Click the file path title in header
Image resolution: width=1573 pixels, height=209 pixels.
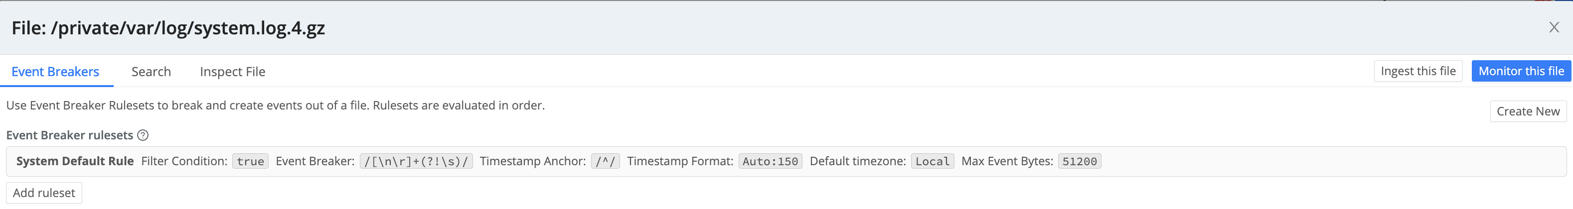[x=168, y=28]
